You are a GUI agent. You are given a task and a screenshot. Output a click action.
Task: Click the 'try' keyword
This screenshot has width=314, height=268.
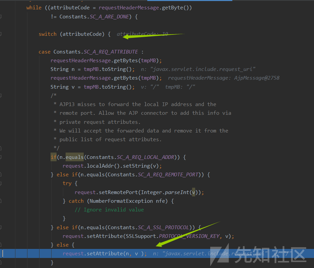(x=67, y=183)
